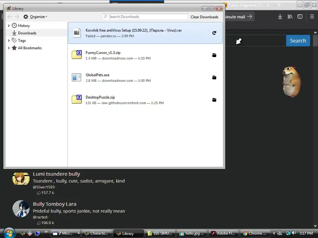This screenshot has height=238, width=318.
Task: Click the blue Search button on the page
Action: pos(298,41)
